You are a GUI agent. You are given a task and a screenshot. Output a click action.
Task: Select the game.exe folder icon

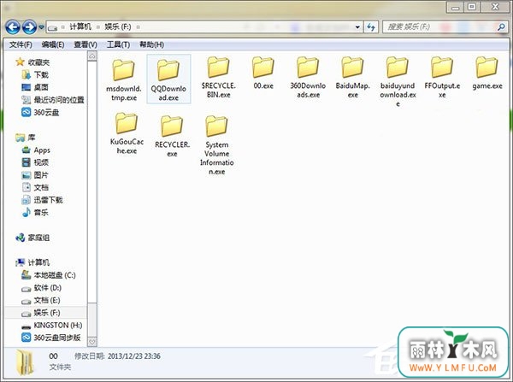tap(486, 68)
